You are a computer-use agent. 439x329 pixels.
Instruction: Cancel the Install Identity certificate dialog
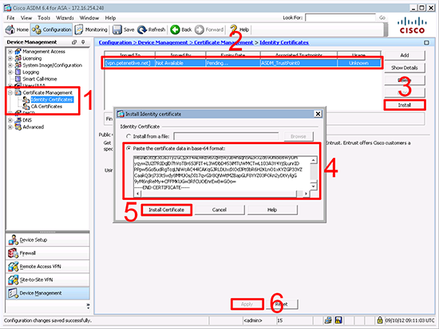point(219,210)
